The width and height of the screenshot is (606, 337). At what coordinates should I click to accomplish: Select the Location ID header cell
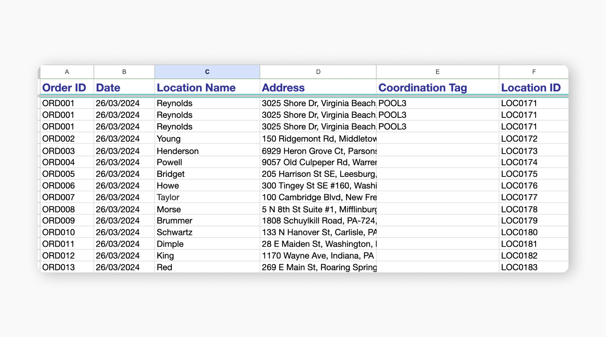click(531, 88)
